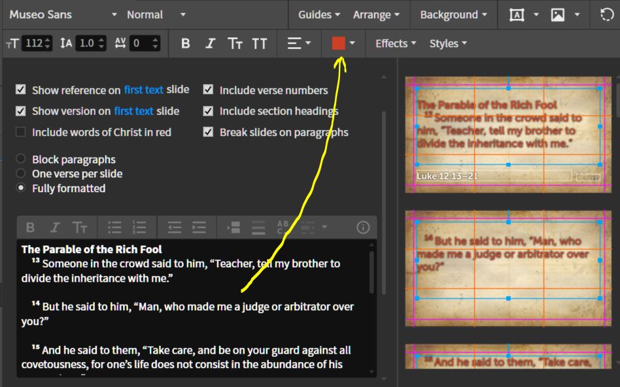Enable Include words of Christ in red
Screen dimensions: 620x387
pyautogui.click(x=21, y=132)
